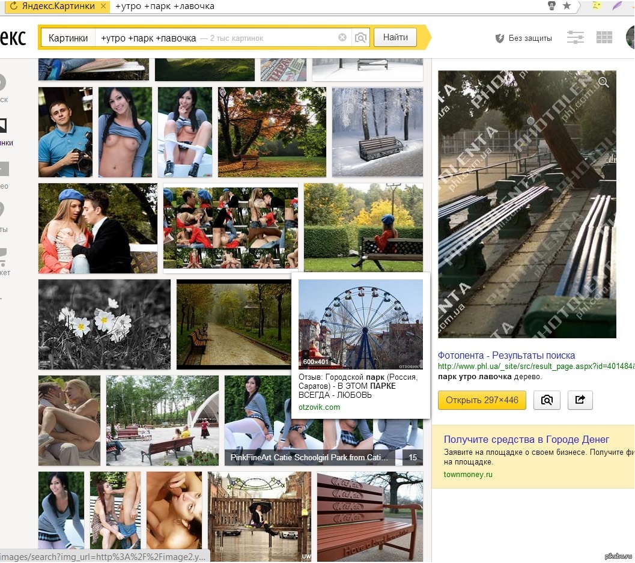The image size is (635, 563).
Task: Open the ferris wheel park thumbnail
Action: tap(360, 324)
